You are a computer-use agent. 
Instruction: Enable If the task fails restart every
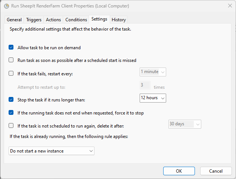click(x=11, y=73)
